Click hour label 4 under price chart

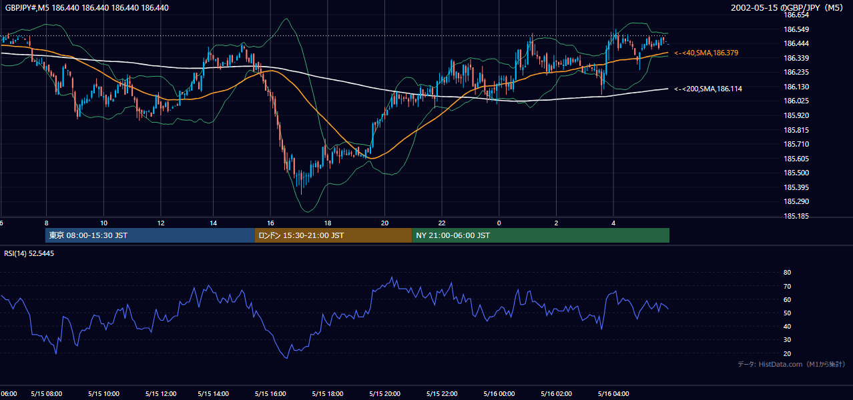(x=613, y=223)
